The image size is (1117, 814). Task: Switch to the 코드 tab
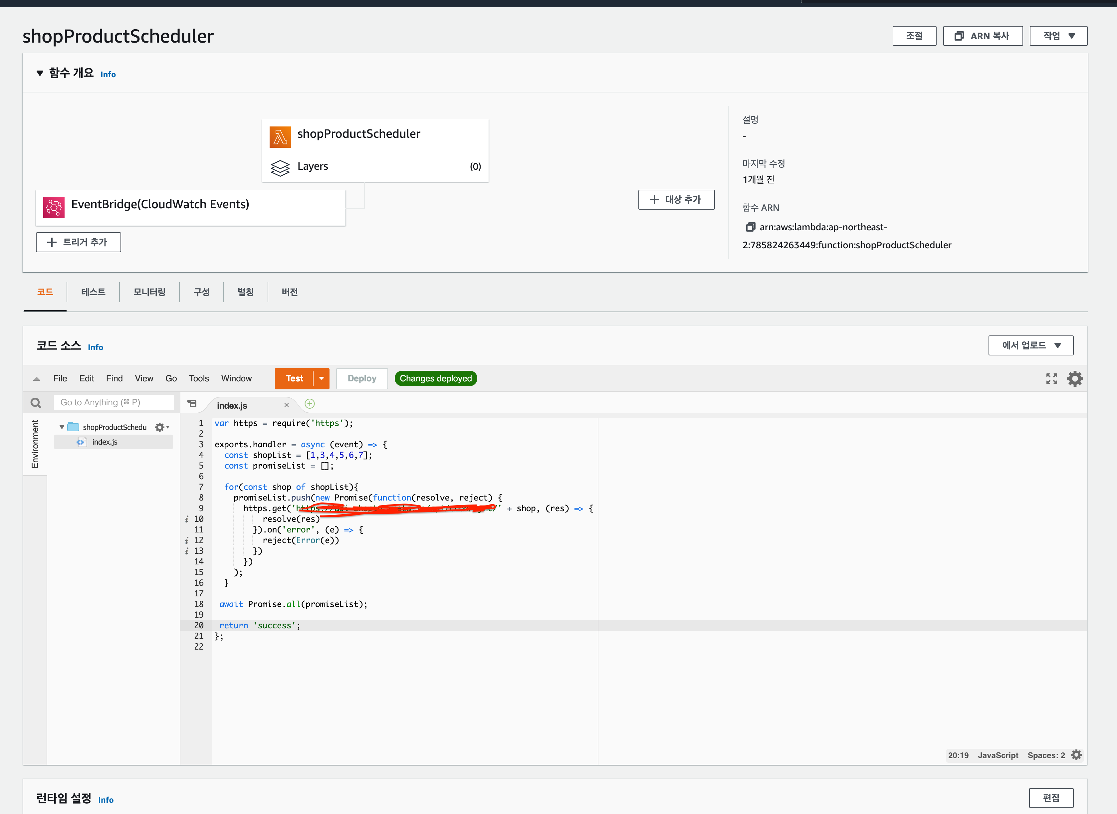point(45,292)
